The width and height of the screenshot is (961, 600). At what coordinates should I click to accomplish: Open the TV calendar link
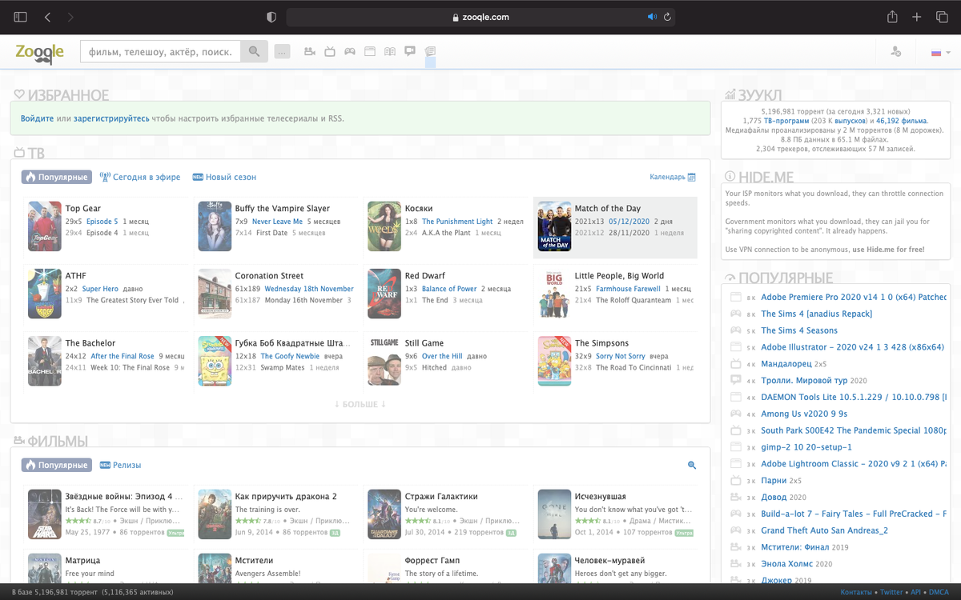[673, 177]
